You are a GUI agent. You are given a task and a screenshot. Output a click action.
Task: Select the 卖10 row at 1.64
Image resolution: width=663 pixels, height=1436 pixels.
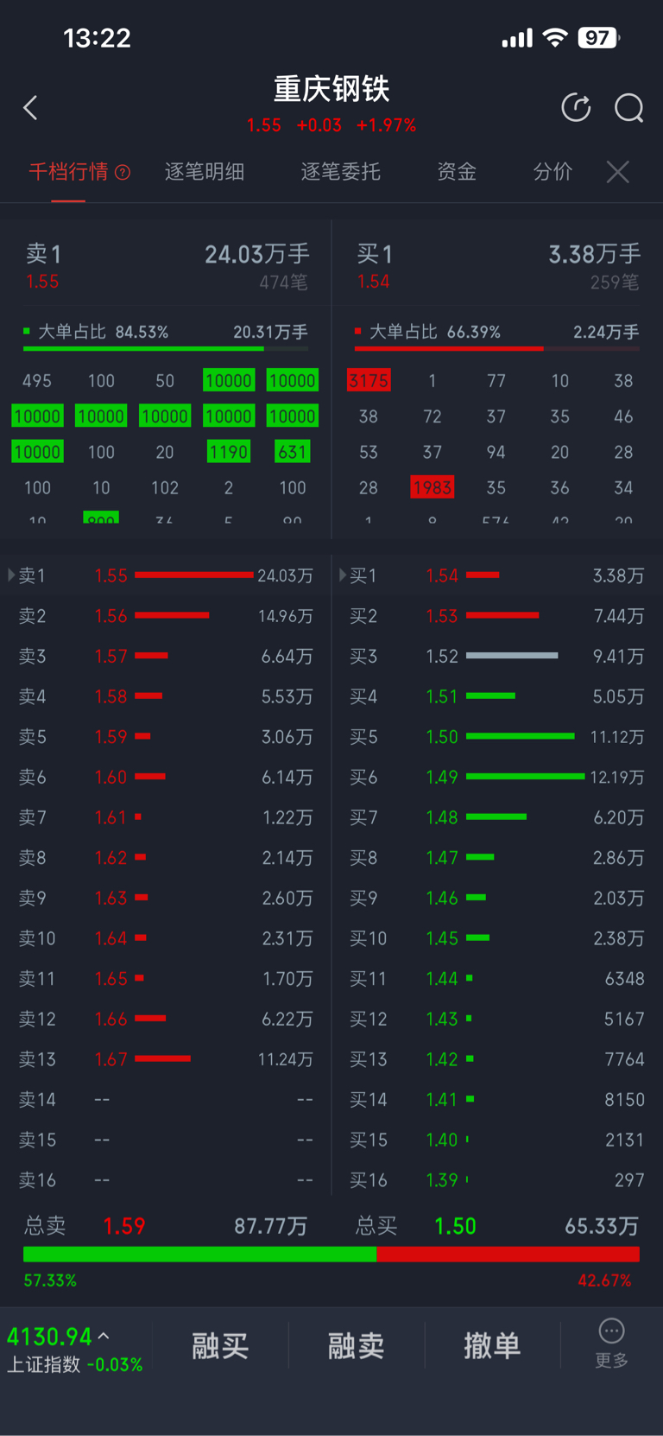point(166,938)
